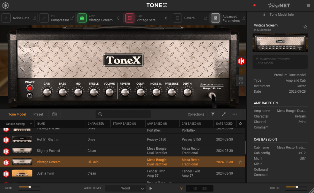This screenshot has height=193, width=314.
Task: Click the REVERB knob
Action: tap(125, 92)
